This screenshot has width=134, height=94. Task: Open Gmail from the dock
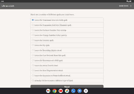pyautogui.click(x=48, y=91)
